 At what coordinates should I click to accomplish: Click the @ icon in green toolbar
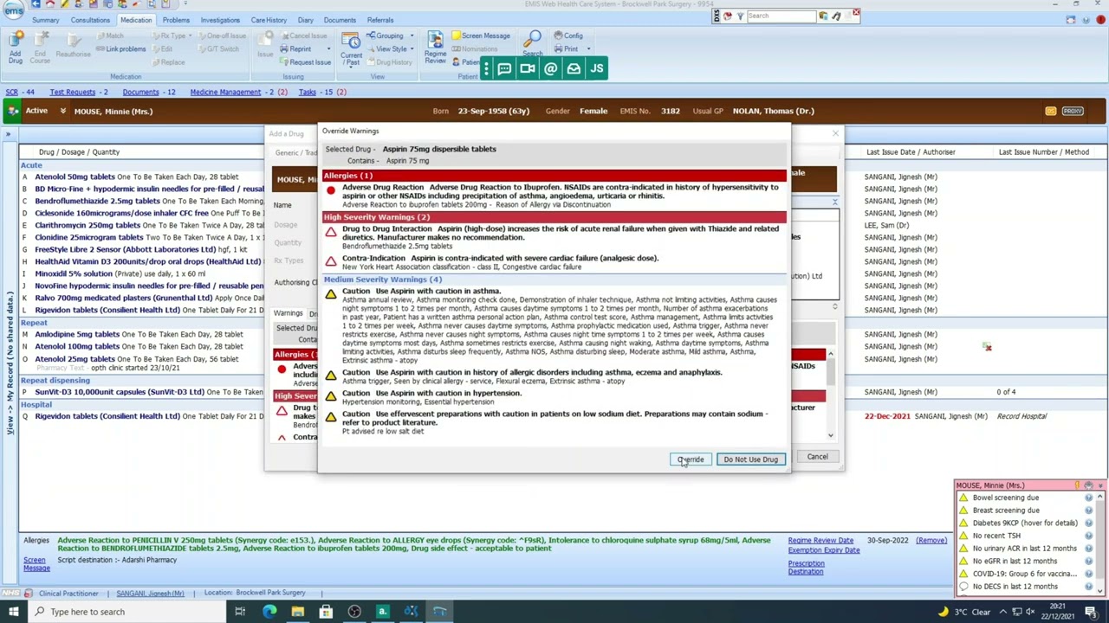click(x=550, y=68)
